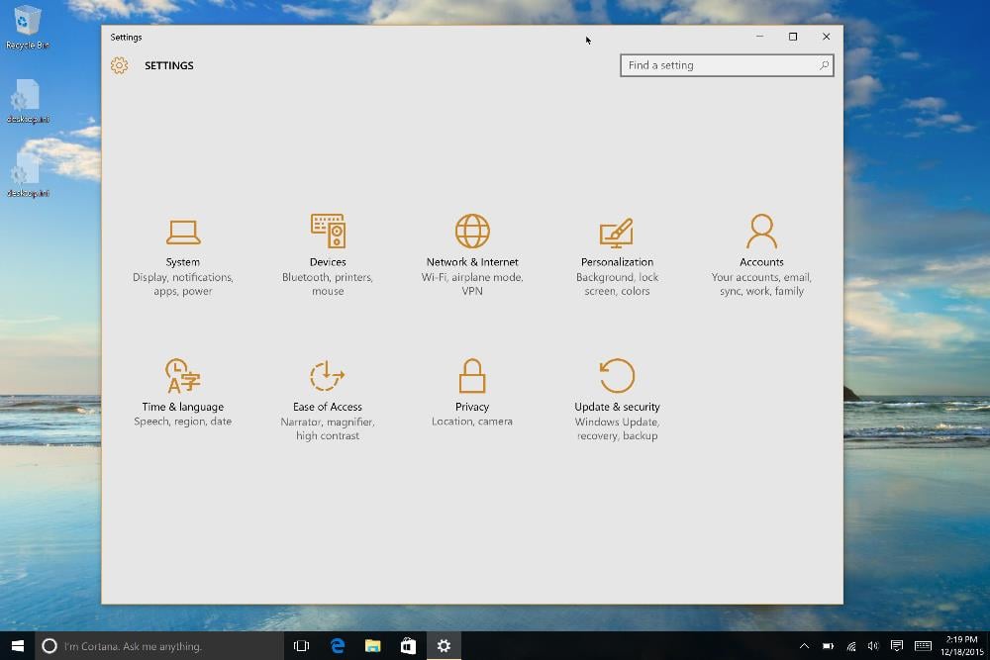990x660 pixels.
Task: Open Task View from the taskbar
Action: [x=301, y=646]
